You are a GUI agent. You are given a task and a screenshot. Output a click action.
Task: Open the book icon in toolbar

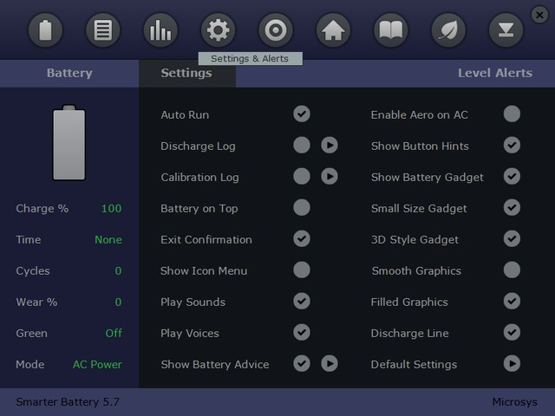tap(390, 31)
